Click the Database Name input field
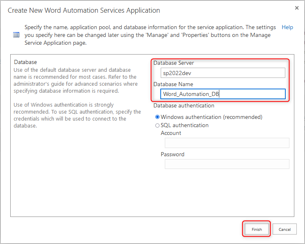The image size is (305, 244). (223, 94)
